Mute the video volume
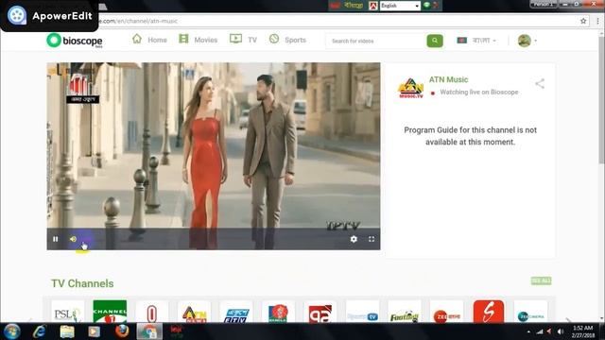The image size is (605, 340). 73,239
